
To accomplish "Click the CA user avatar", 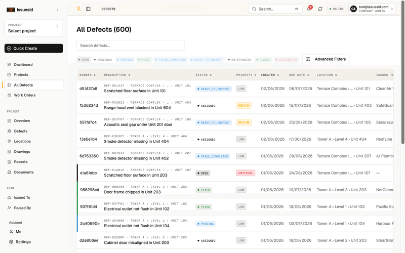I will click(353, 9).
